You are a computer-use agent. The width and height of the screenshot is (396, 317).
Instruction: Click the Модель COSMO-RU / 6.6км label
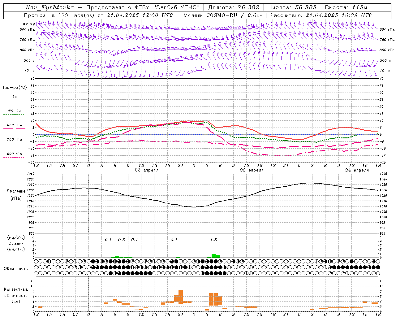tap(223, 15)
